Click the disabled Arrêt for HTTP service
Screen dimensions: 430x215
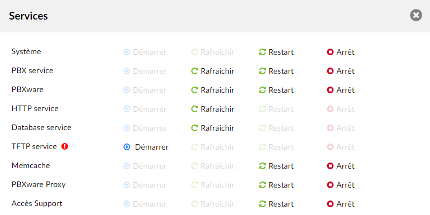(x=341, y=109)
